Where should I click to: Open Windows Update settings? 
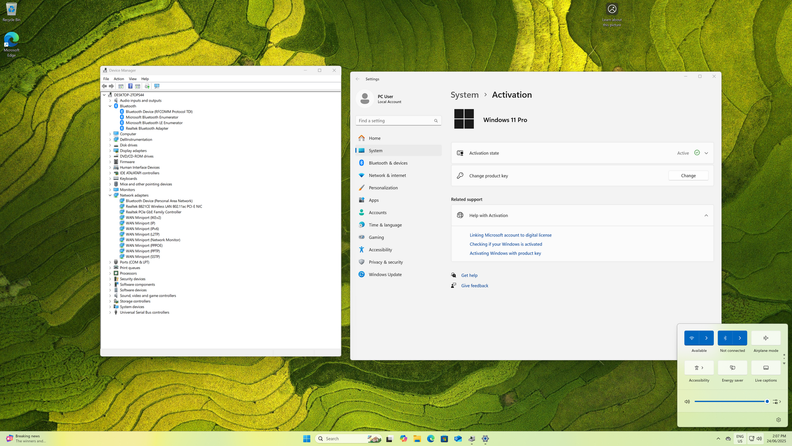[x=398, y=275]
